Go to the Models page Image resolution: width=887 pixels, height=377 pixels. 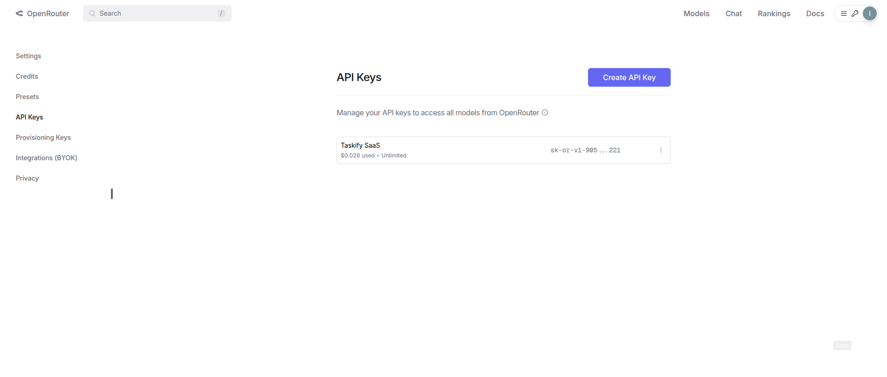point(696,13)
